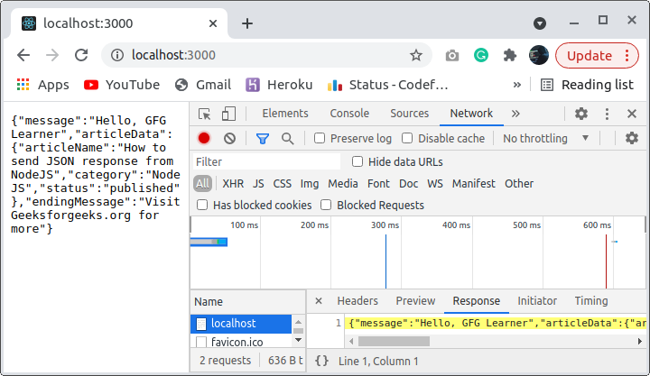Open the Apps bookmark grid icon
Screen dimensions: 650x376
(x=23, y=85)
